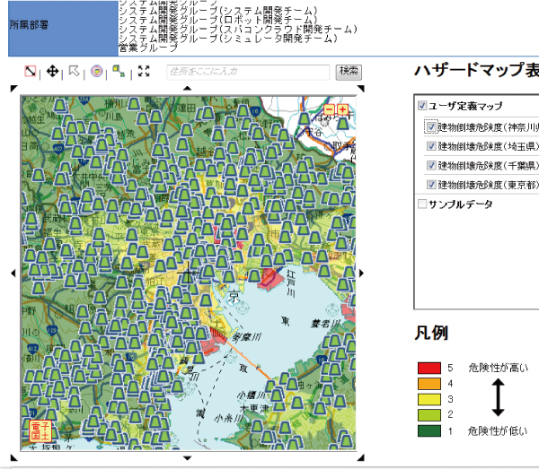Image resolution: width=539 pixels, height=469 pixels.
Task: Click the fullscreen expand map icon
Action: click(x=144, y=71)
